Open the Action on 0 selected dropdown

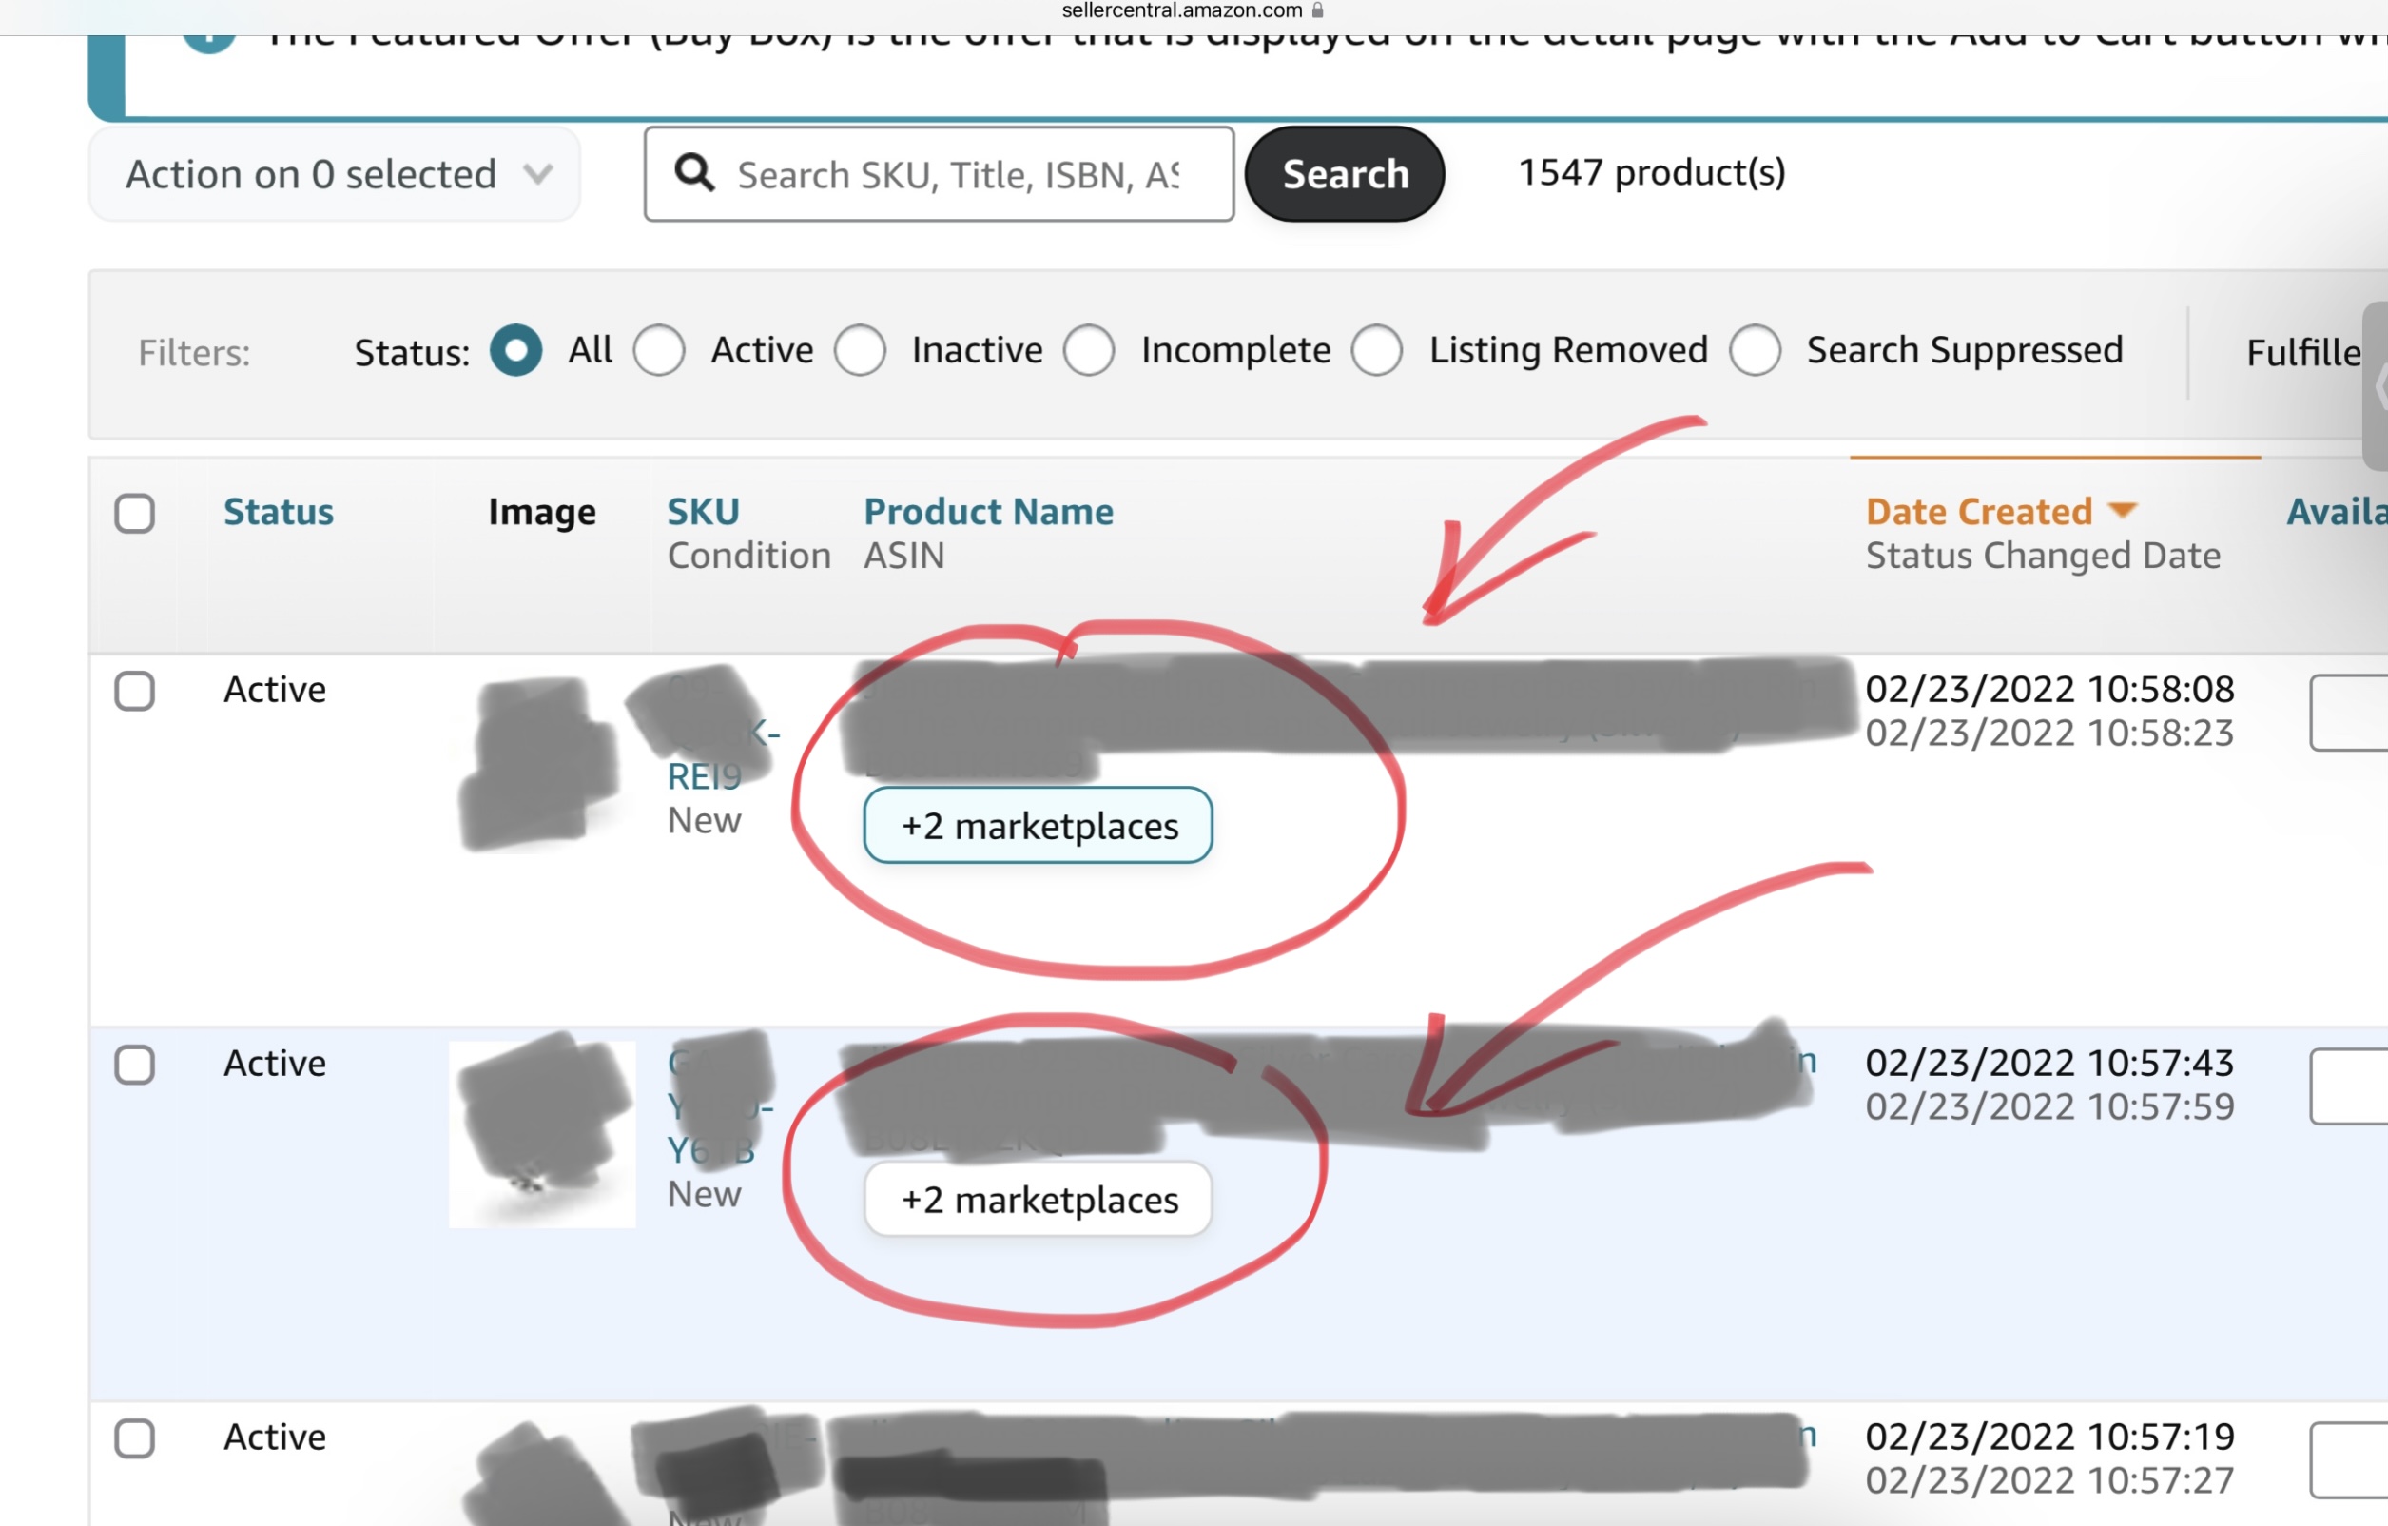click(x=334, y=175)
